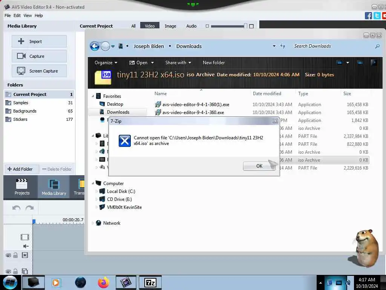
Task: Click the Open toolbar button
Action: click(138, 63)
